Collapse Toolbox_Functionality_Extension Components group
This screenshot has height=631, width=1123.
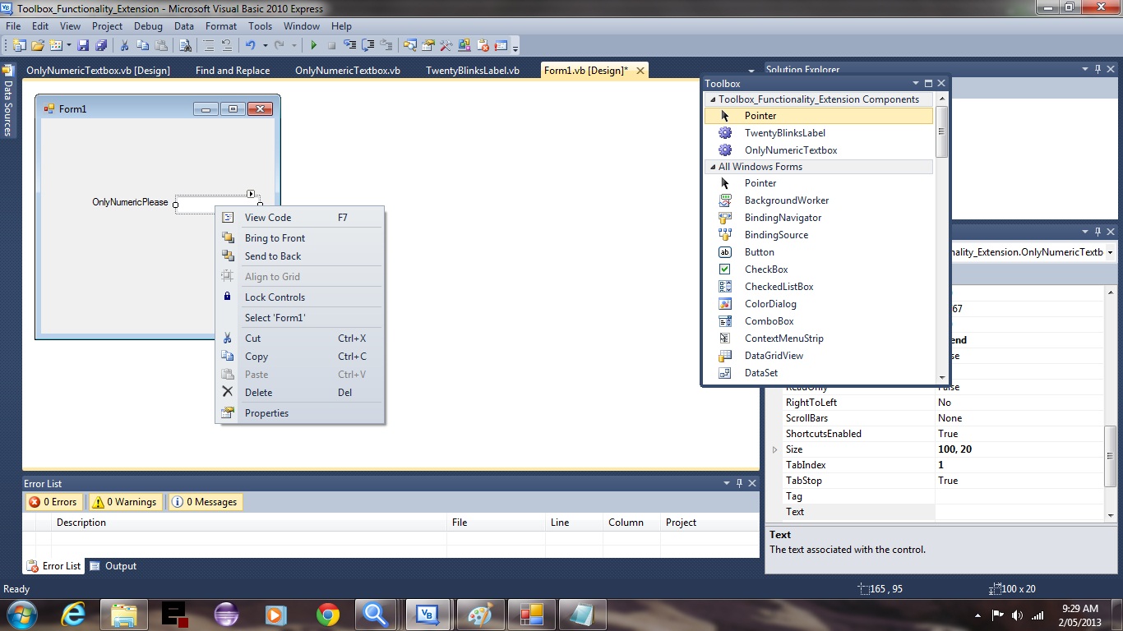tap(712, 99)
